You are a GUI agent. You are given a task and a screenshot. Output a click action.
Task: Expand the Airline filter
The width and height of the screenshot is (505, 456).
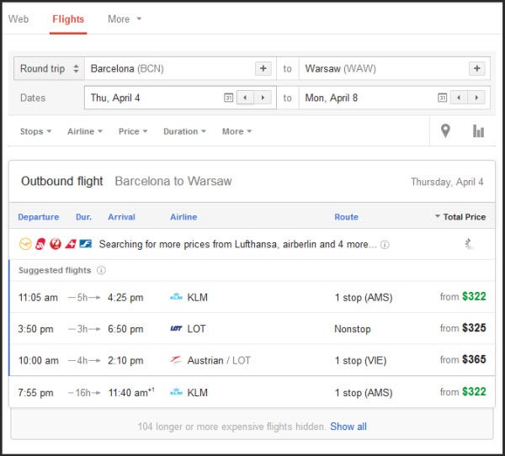pyautogui.click(x=85, y=131)
